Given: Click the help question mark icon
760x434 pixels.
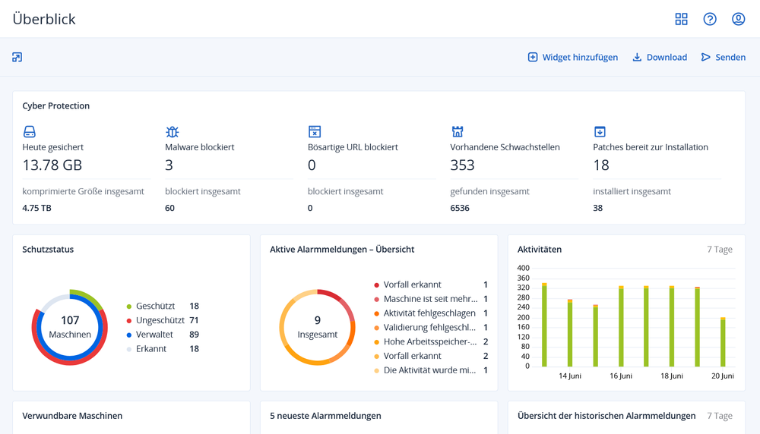Looking at the screenshot, I should (x=710, y=19).
